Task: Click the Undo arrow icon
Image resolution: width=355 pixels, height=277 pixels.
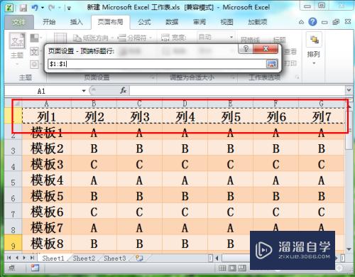Action: click(x=35, y=8)
